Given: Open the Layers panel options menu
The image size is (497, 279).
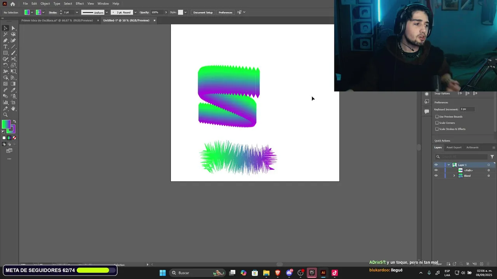Looking at the screenshot, I should pyautogui.click(x=494, y=147).
